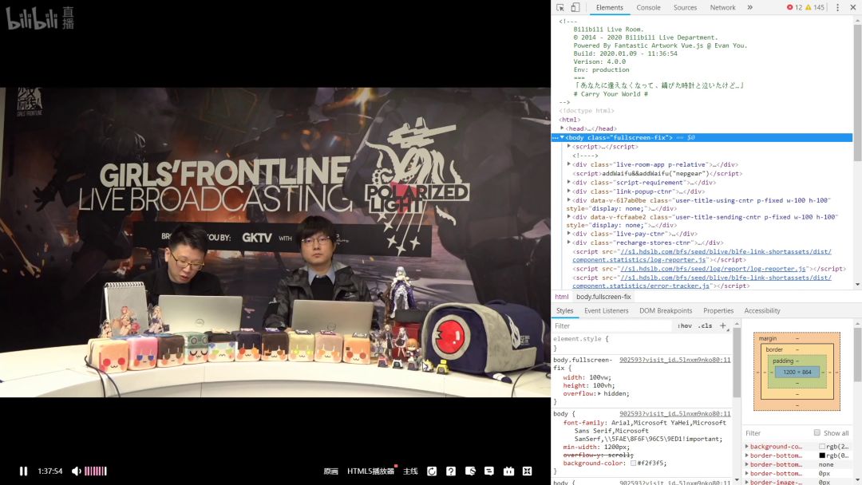Select html in the breadcrumb bar
The width and height of the screenshot is (862, 485).
pos(561,297)
